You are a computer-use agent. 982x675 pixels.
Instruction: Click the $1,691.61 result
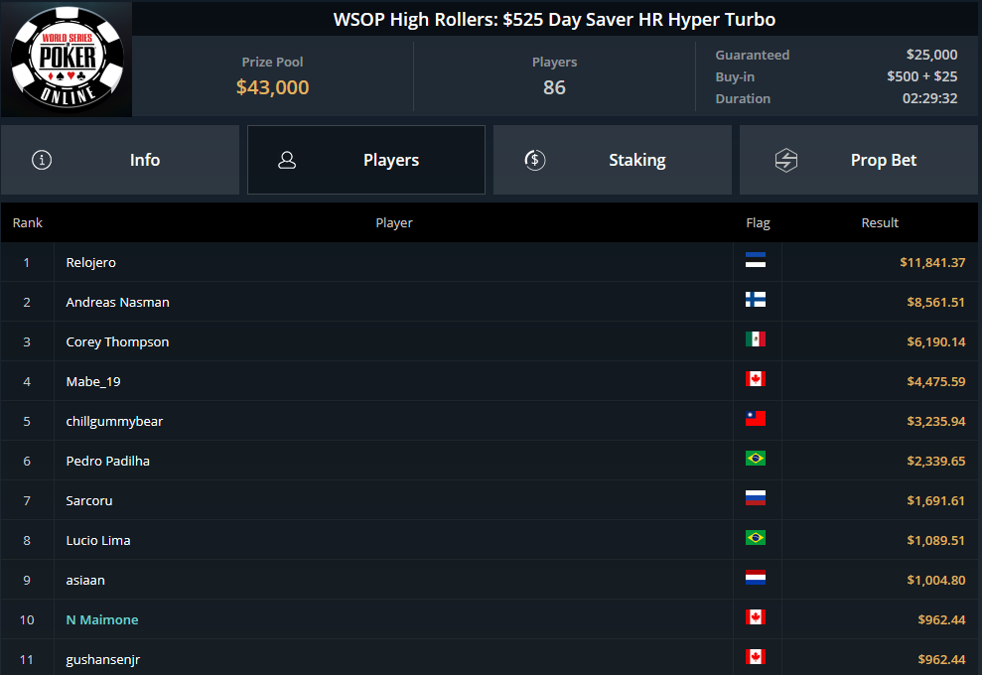pyautogui.click(x=935, y=500)
